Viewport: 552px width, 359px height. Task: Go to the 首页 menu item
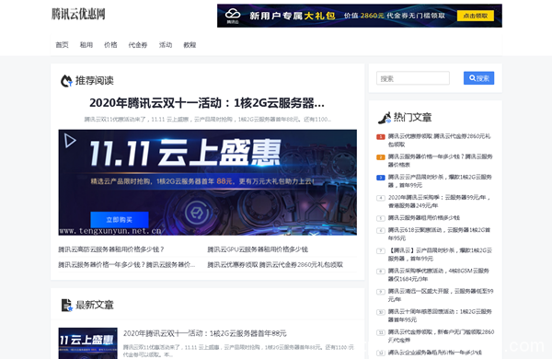(62, 45)
